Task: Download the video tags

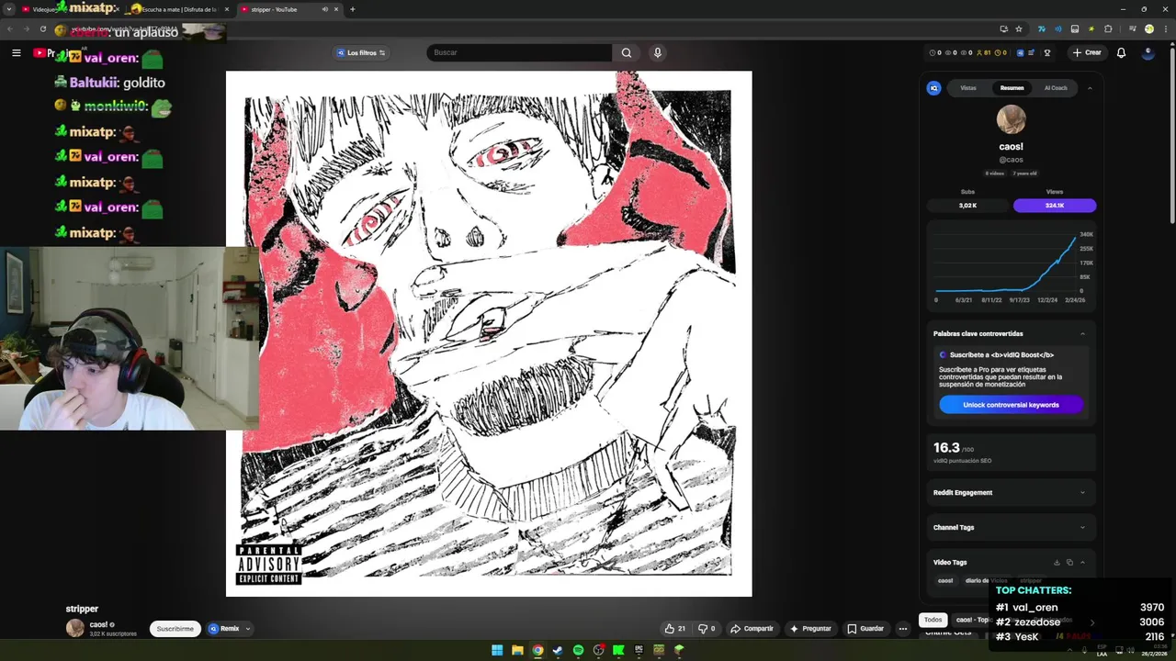Action: [1057, 562]
